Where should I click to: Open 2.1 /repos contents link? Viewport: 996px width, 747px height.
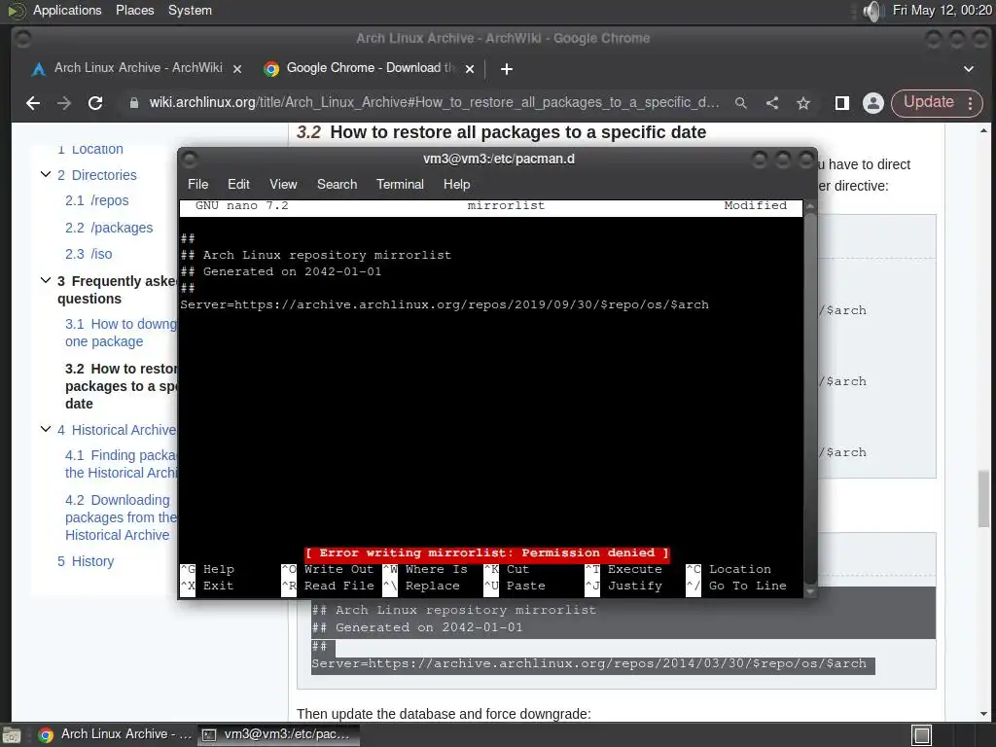96,200
